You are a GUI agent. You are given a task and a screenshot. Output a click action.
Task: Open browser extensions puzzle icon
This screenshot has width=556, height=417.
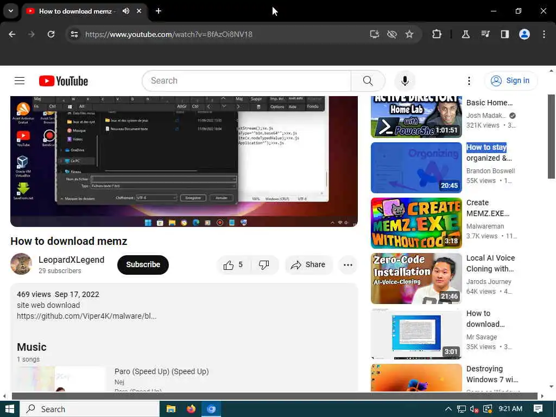[437, 34]
